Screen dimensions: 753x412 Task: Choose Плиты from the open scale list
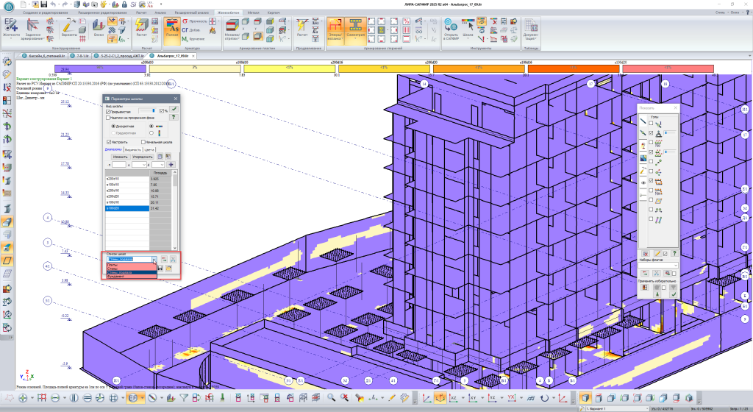point(112,264)
